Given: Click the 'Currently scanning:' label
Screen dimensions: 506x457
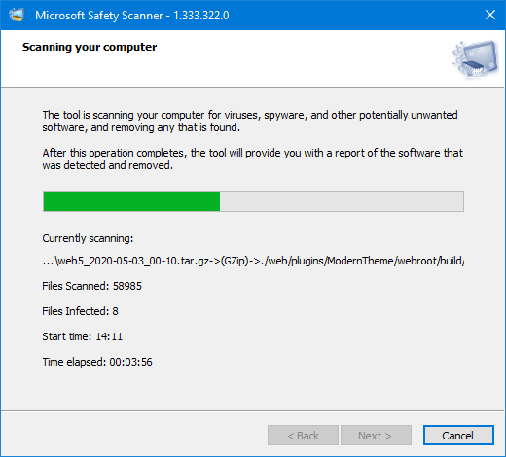Looking at the screenshot, I should 88,238.
